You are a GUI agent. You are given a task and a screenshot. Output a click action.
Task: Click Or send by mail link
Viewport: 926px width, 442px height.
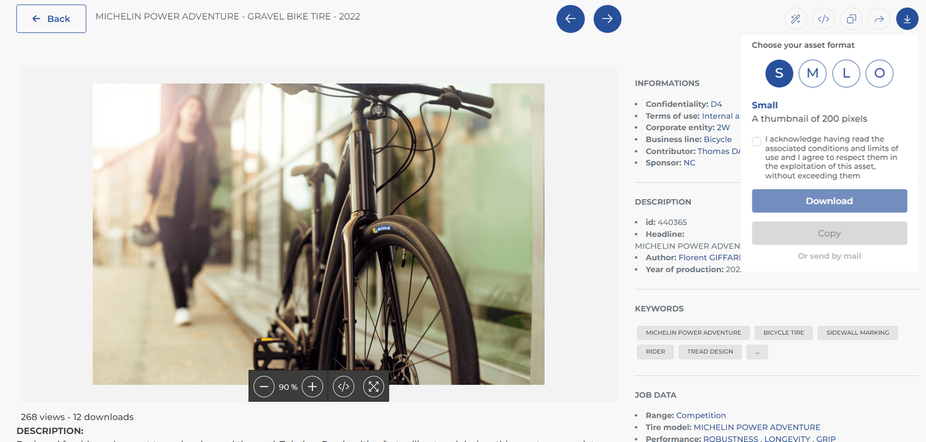(x=829, y=256)
